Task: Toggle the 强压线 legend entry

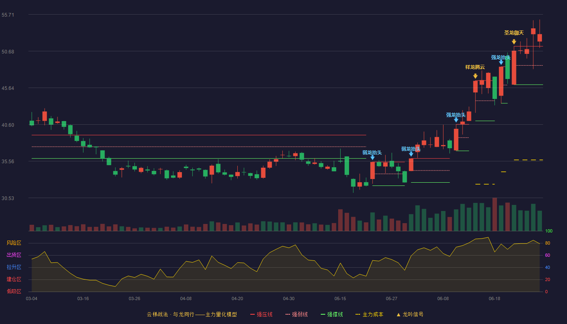Action: pos(261,314)
